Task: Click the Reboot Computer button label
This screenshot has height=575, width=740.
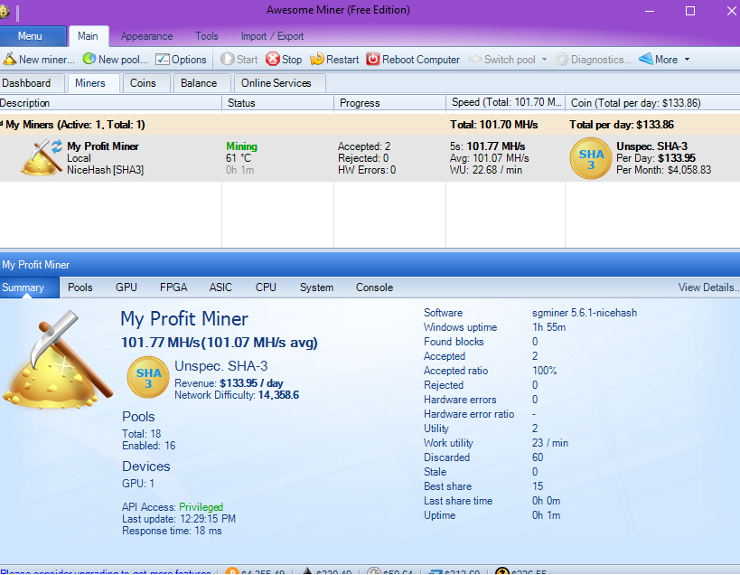Action: (421, 60)
